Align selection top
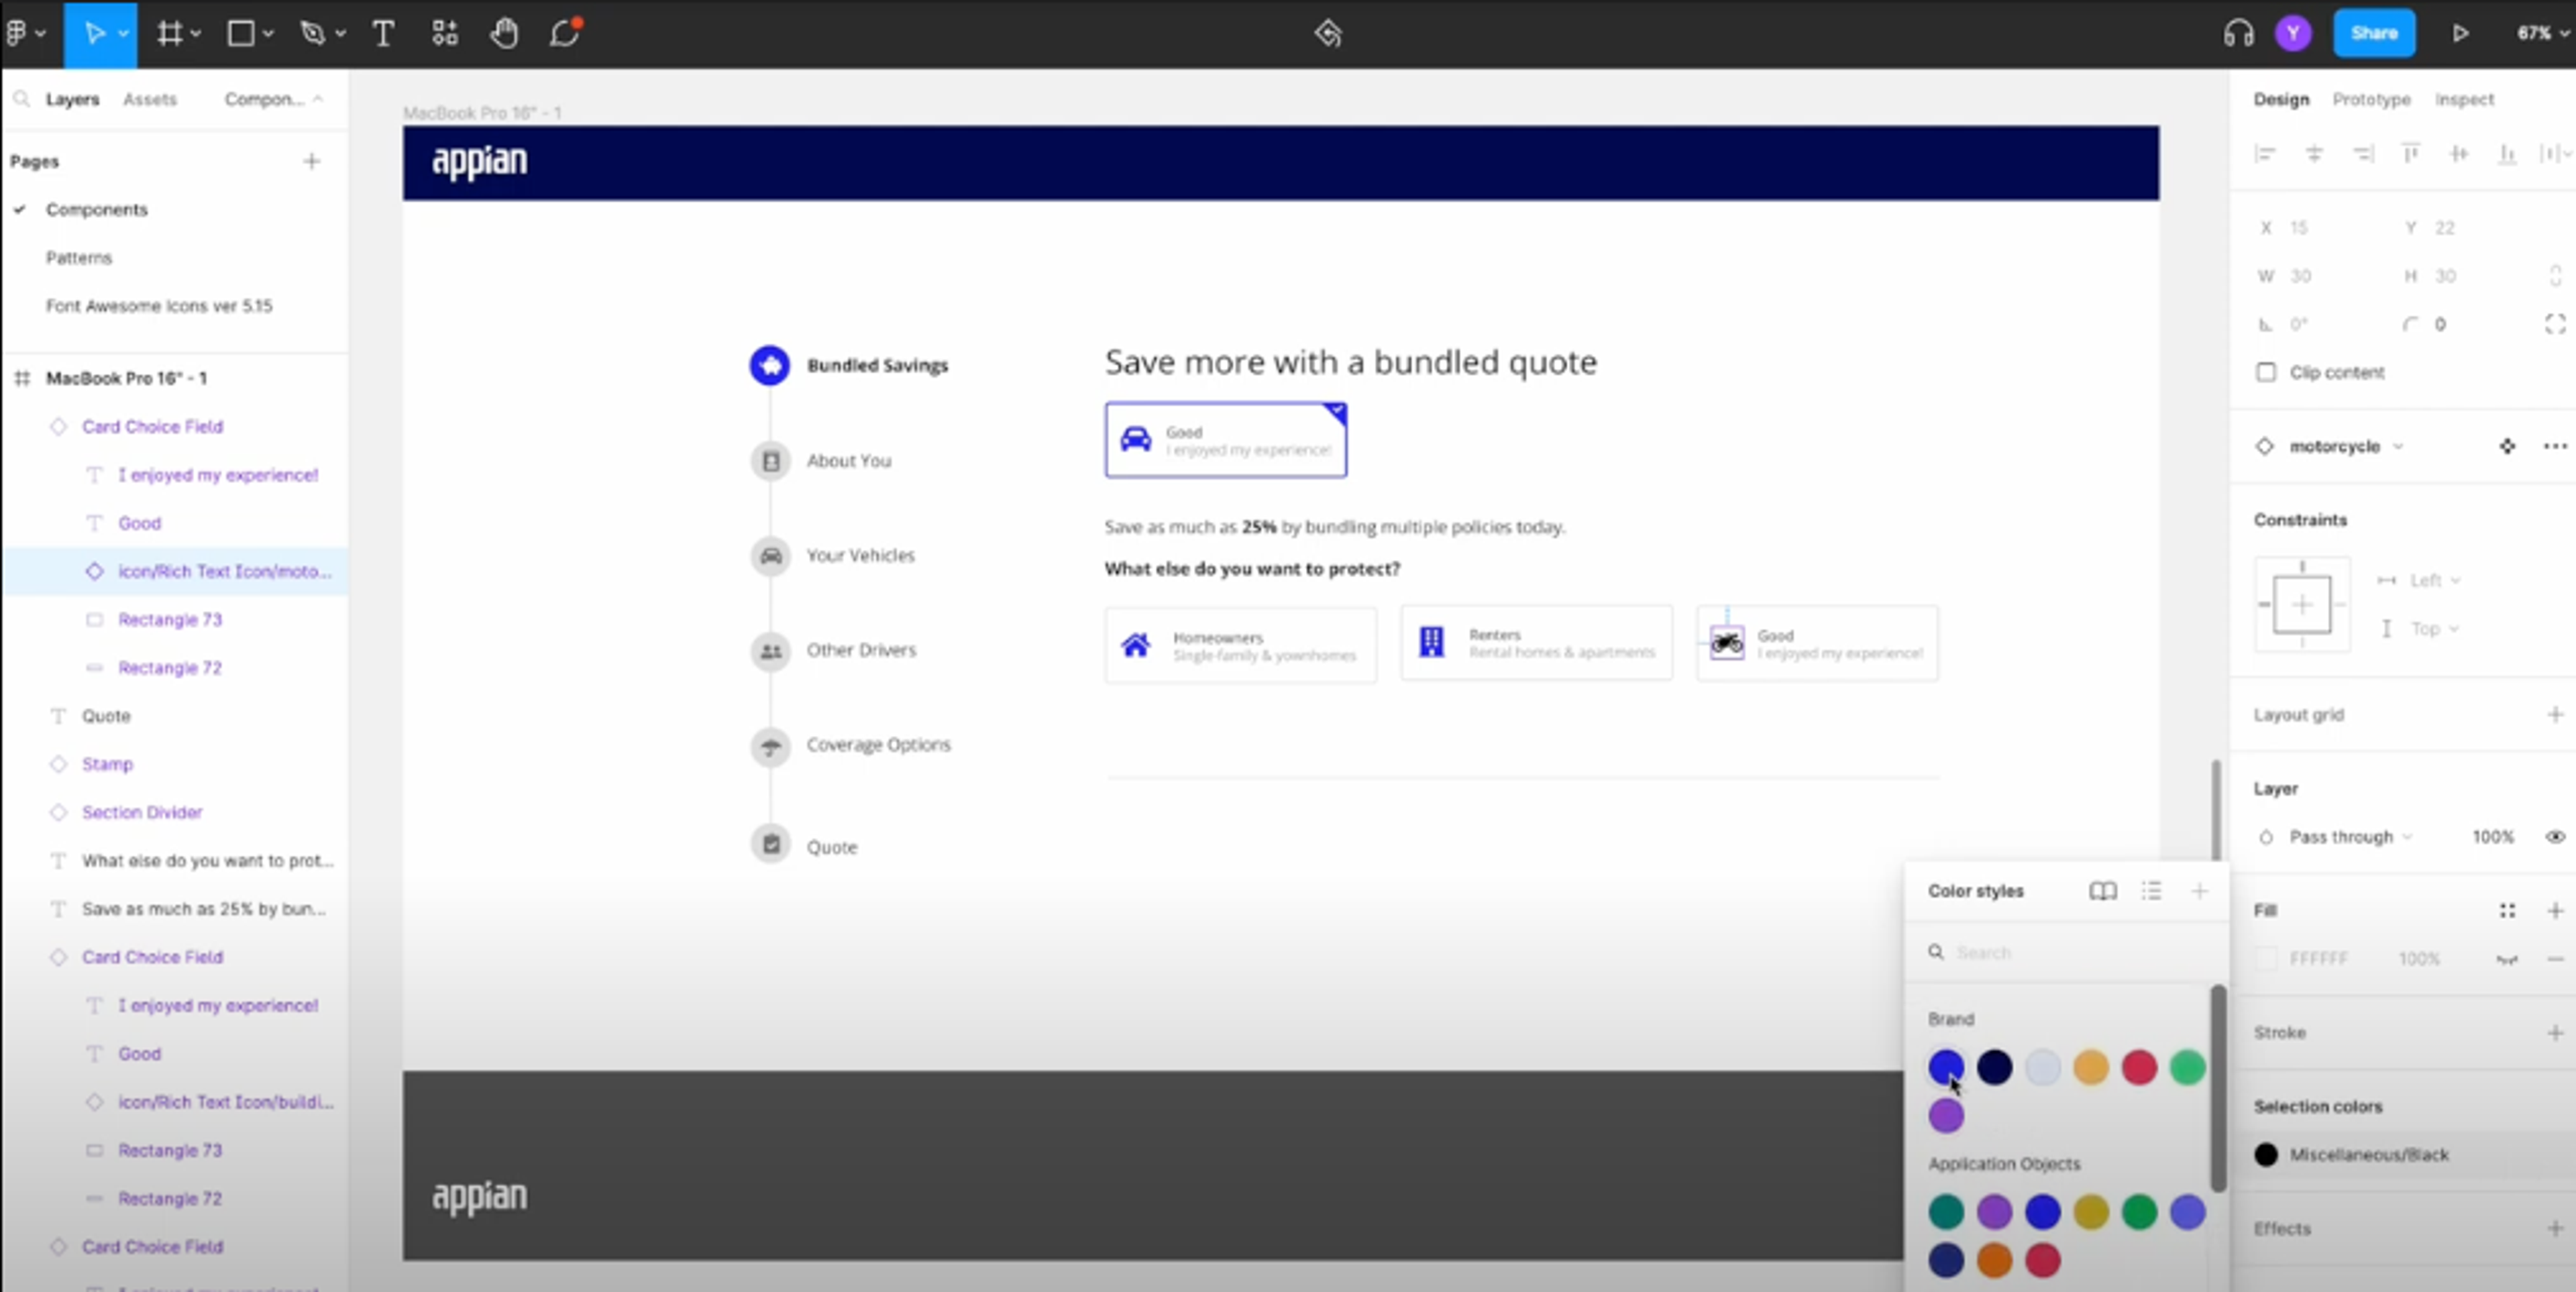Image resolution: width=2576 pixels, height=1292 pixels. coord(2411,153)
